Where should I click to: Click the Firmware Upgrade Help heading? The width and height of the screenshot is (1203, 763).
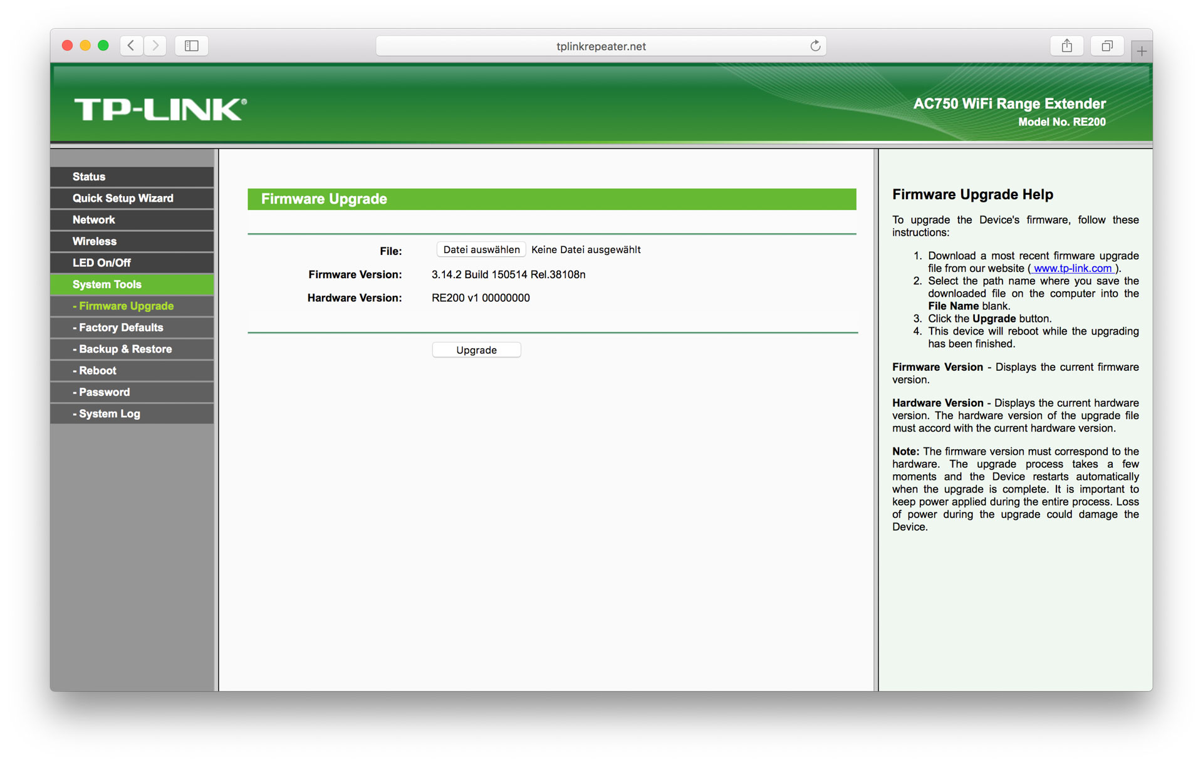pos(972,194)
